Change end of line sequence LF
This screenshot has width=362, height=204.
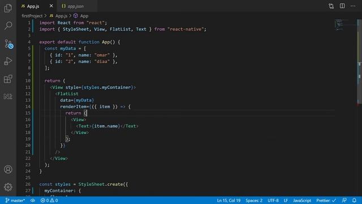pos(286,200)
